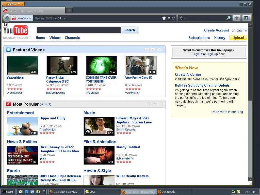Click the page scrollbar up arrow
260x195 pixels.
pos(250,25)
